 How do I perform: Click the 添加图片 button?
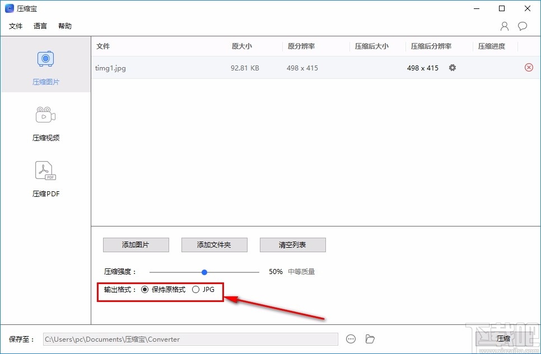pos(136,245)
